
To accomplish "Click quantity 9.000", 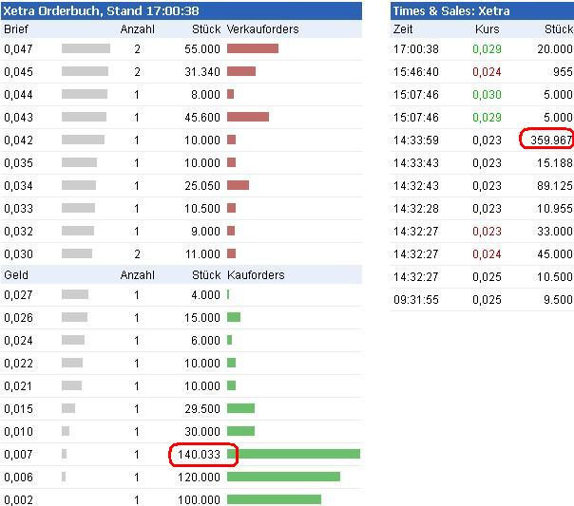I will (x=205, y=231).
